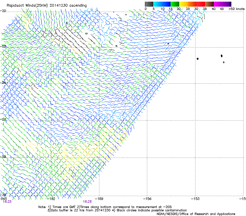246x216 pixels.
Task: Click the legend label '25'
Action: (188, 9)
